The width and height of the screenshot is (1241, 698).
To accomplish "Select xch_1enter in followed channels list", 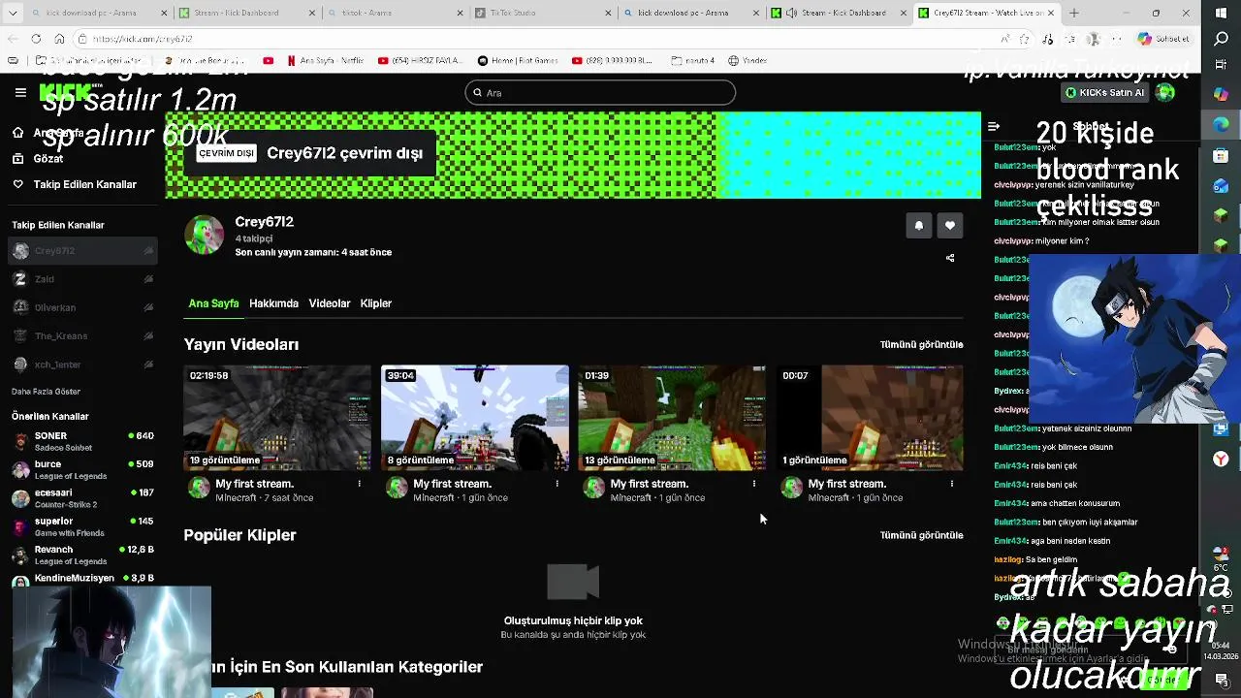I will coord(82,365).
